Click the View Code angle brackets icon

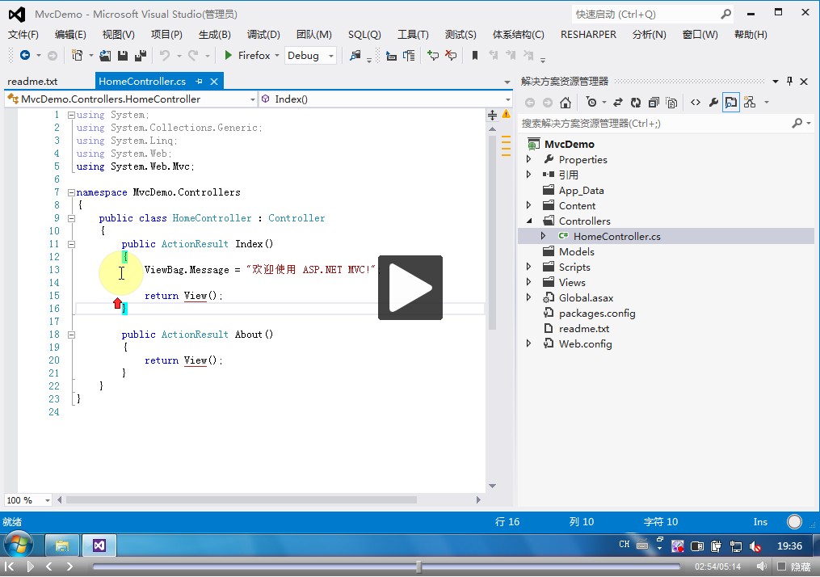[695, 103]
